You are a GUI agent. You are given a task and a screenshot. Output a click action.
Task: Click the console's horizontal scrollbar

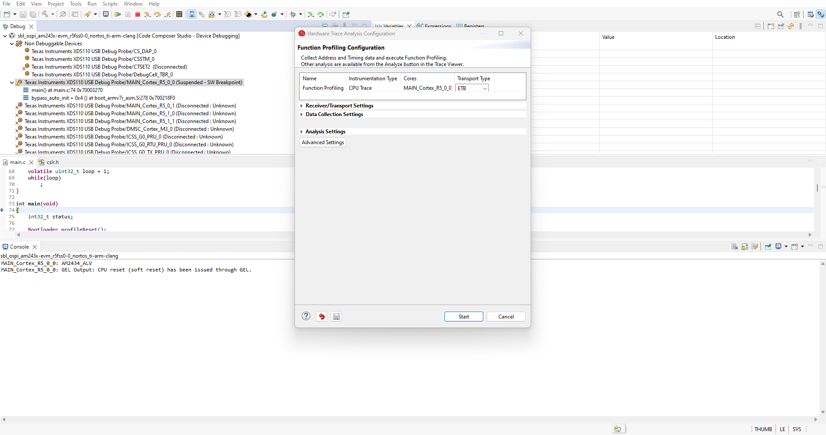(410, 419)
